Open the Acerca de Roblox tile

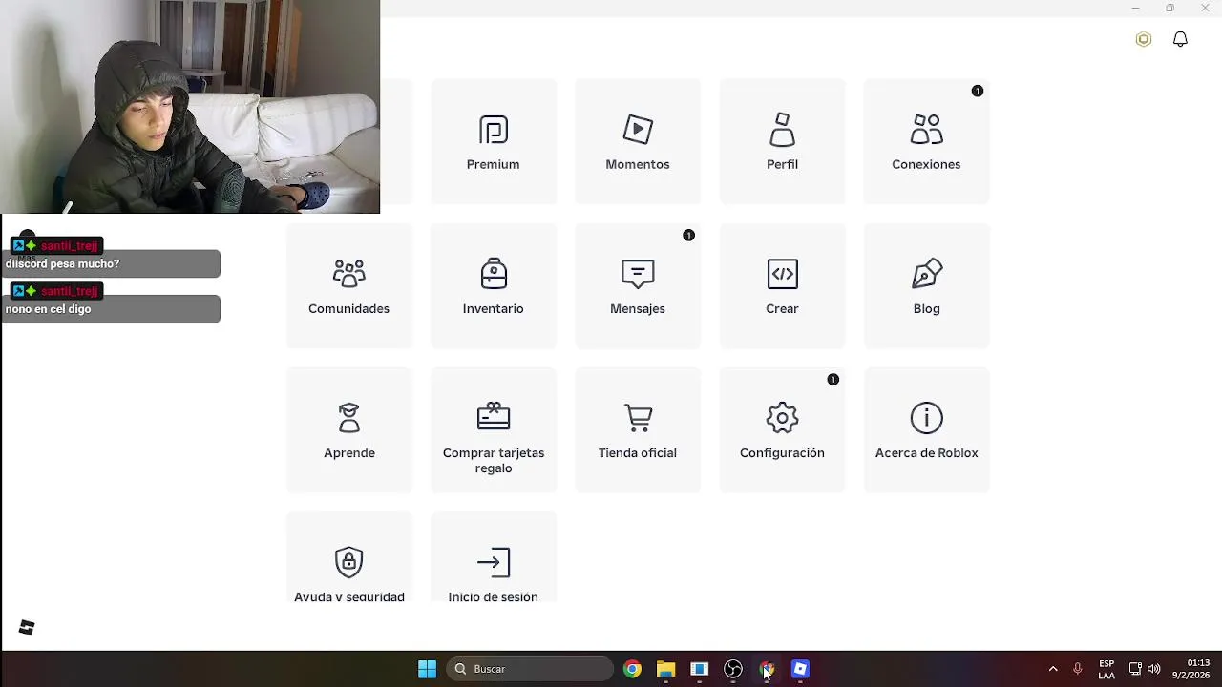coord(926,430)
